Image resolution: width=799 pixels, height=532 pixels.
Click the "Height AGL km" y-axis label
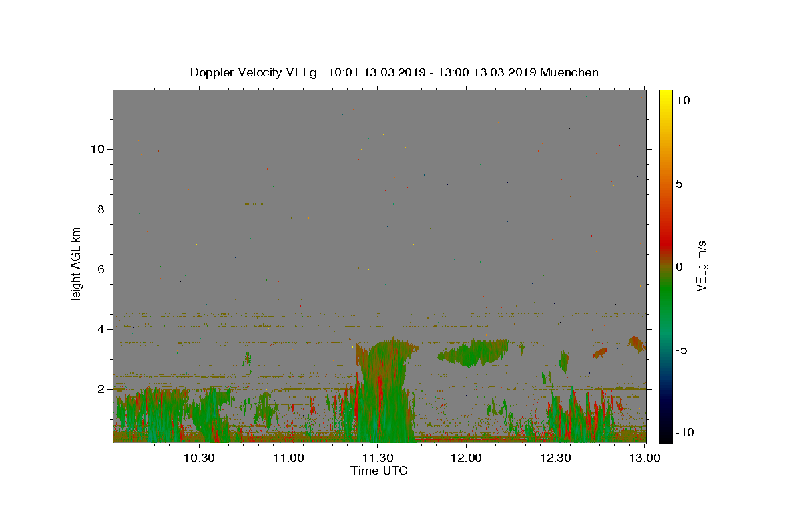click(77, 266)
